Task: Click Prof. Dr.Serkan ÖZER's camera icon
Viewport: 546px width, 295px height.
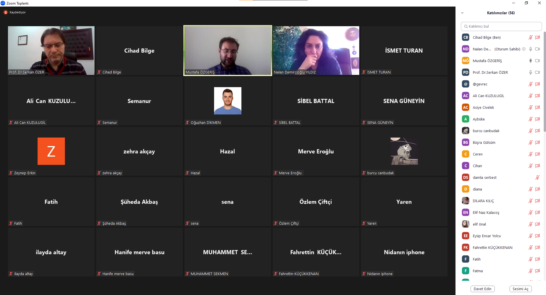Action: coord(537,72)
